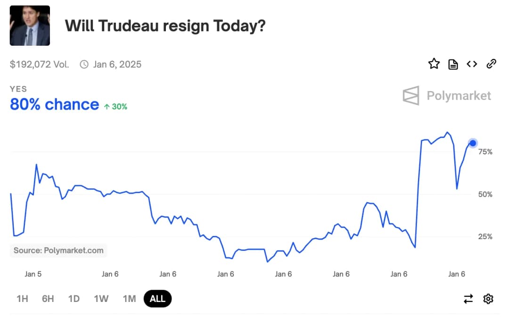The width and height of the screenshot is (509, 318).
Task: Open chart settings gear icon
Action: coord(488,299)
